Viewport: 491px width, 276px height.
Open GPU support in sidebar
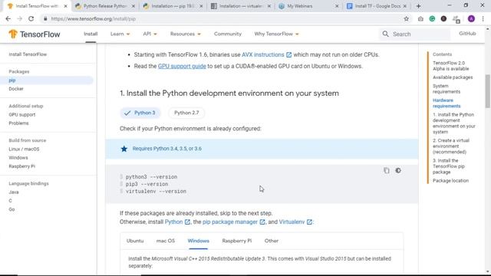[x=22, y=114]
